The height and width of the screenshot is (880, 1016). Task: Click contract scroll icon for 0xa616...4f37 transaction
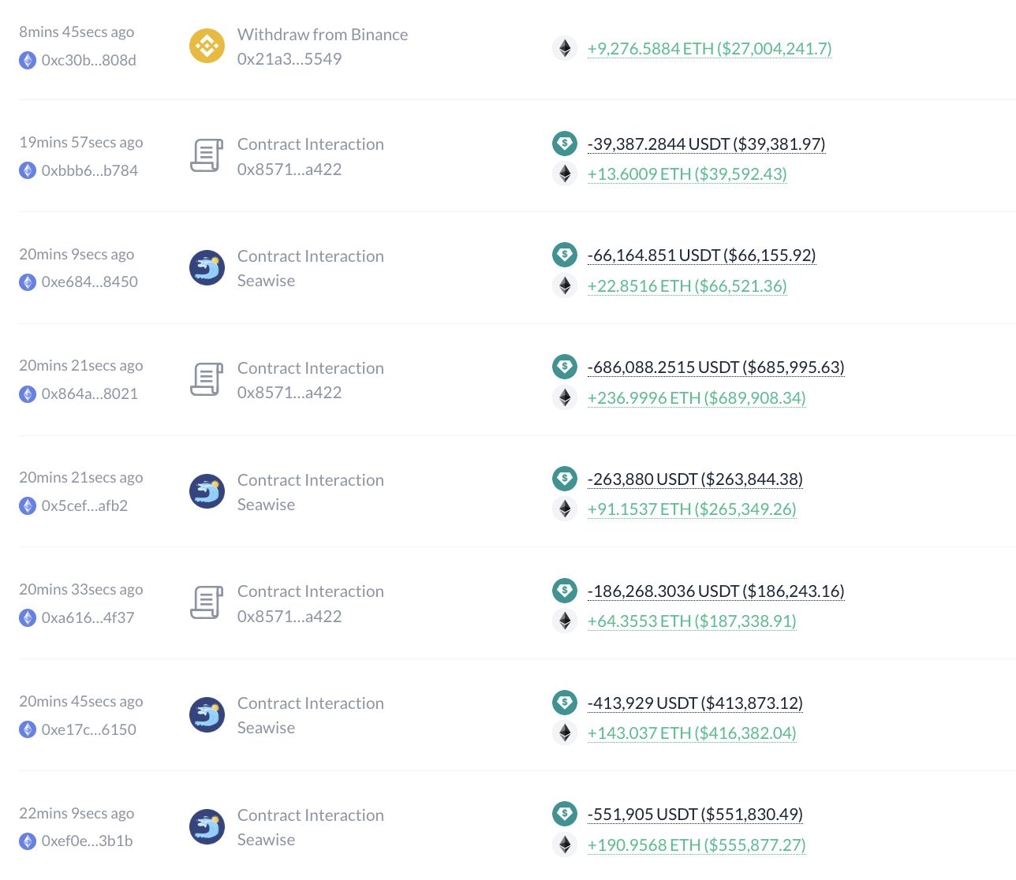207,603
